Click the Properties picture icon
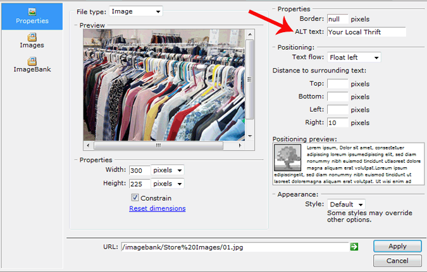The image size is (427, 272). [x=32, y=12]
